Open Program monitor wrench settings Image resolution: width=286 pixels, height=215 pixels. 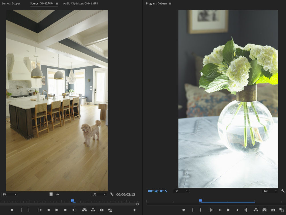pos(283,191)
